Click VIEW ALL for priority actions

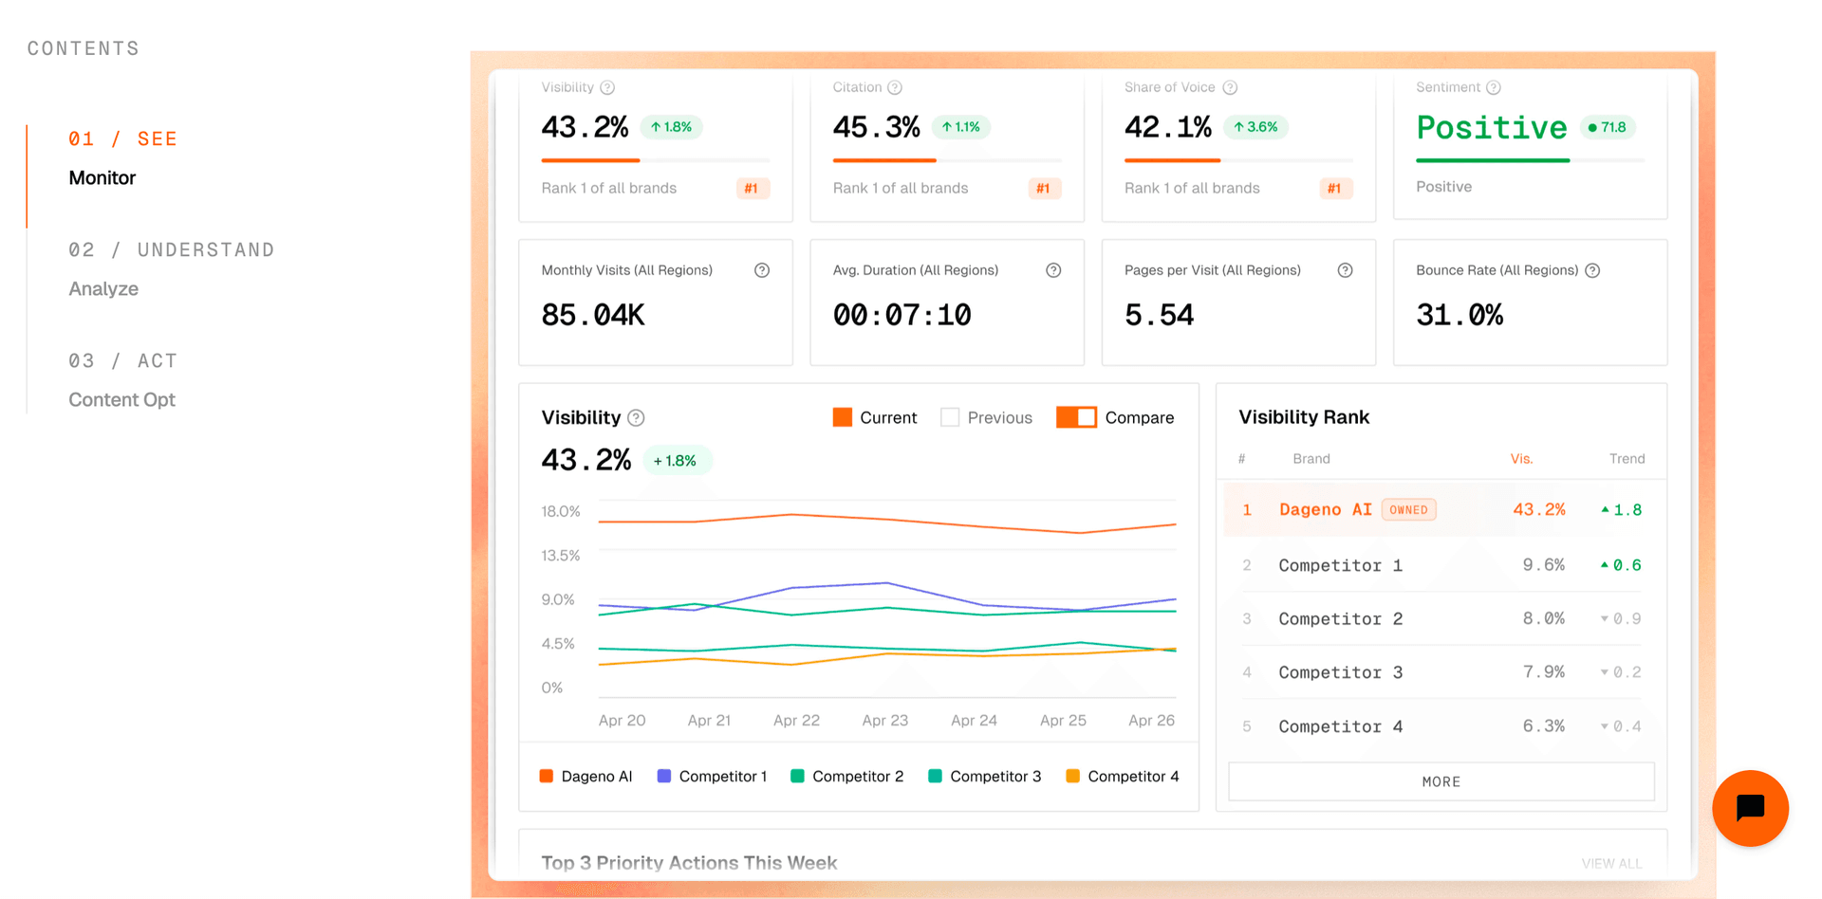1611,863
